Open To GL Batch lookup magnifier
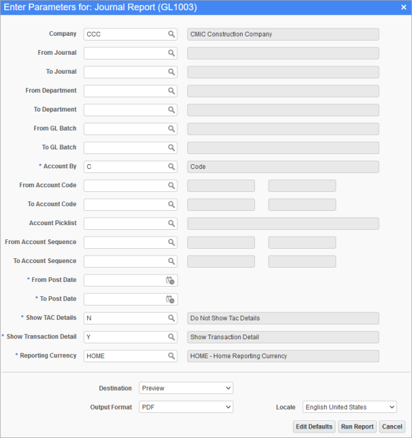Image resolution: width=412 pixels, height=438 pixels. coord(171,148)
